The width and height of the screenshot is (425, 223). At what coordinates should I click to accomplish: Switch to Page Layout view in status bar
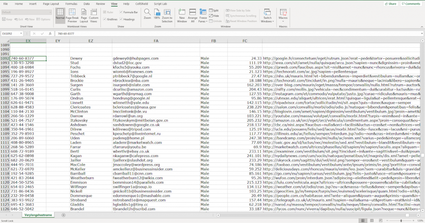coord(372,221)
